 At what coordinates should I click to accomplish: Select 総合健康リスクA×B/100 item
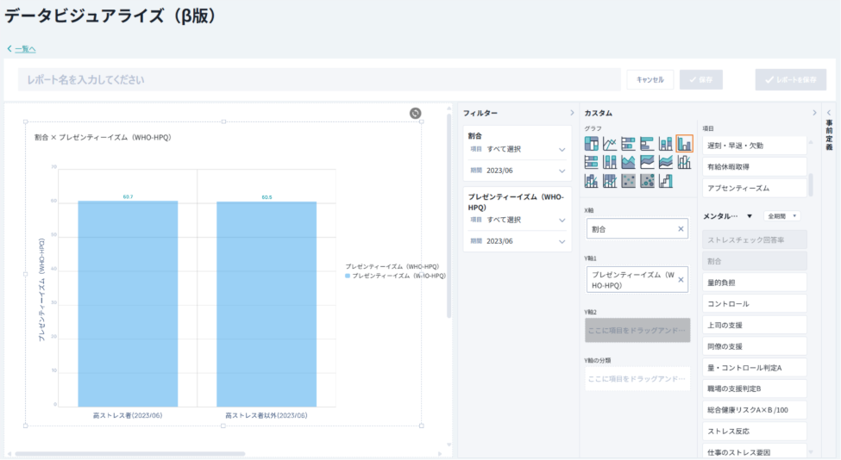click(x=754, y=410)
